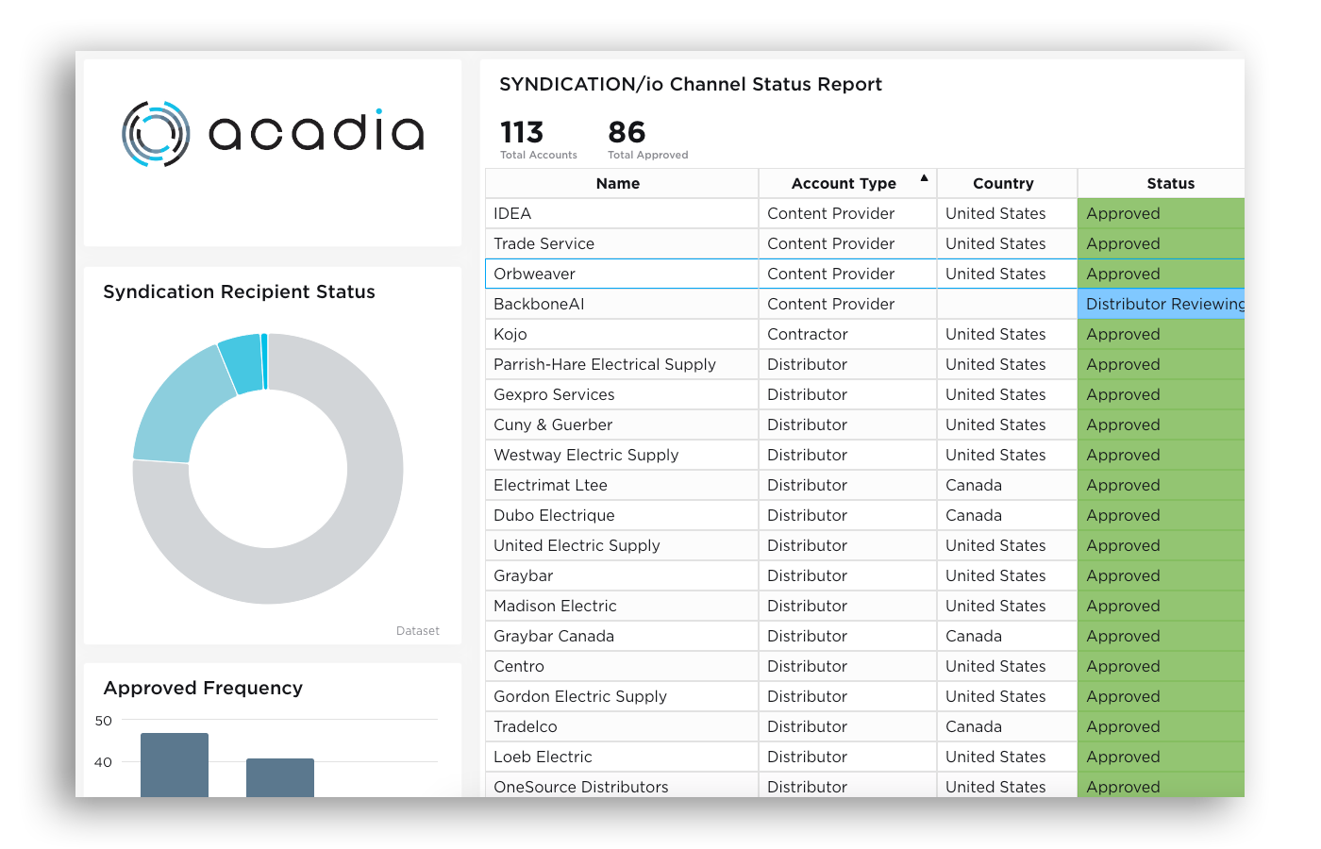Click the Country column header

[x=1002, y=184]
